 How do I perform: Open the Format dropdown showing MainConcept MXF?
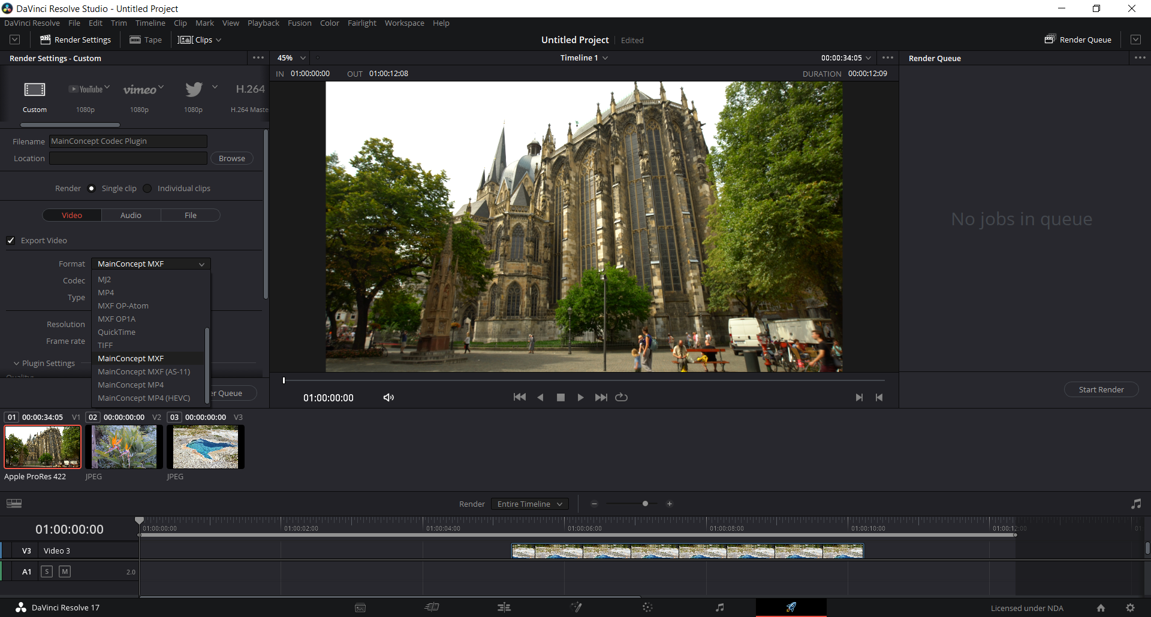point(150,264)
